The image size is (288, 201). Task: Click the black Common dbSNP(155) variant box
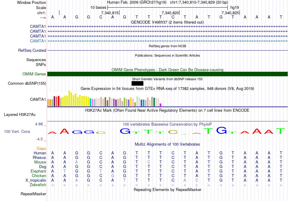(137, 84)
